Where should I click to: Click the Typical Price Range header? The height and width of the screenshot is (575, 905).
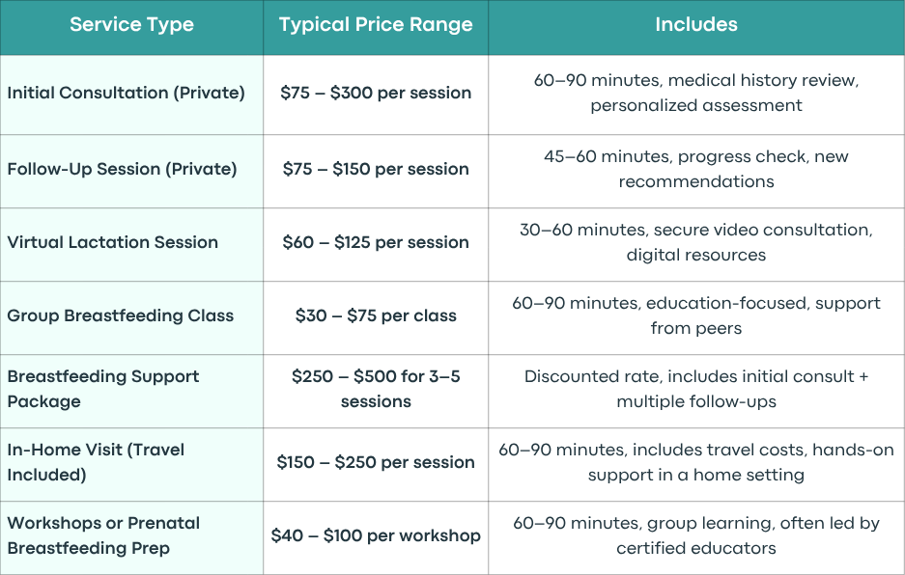(x=376, y=25)
